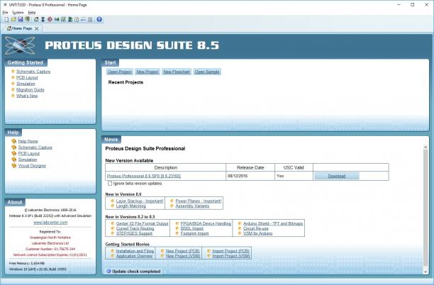The height and width of the screenshot is (285, 434).
Task: Open the Source Code toolbar icon
Action: pos(83,19)
